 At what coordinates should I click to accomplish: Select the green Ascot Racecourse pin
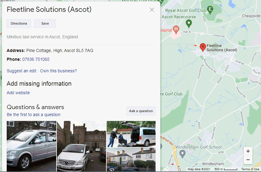tap(189, 23)
